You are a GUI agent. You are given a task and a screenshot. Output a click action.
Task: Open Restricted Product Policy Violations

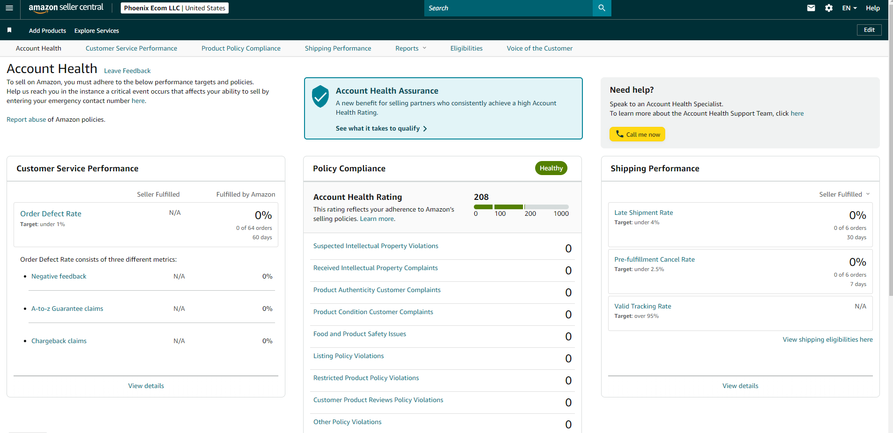tap(366, 378)
